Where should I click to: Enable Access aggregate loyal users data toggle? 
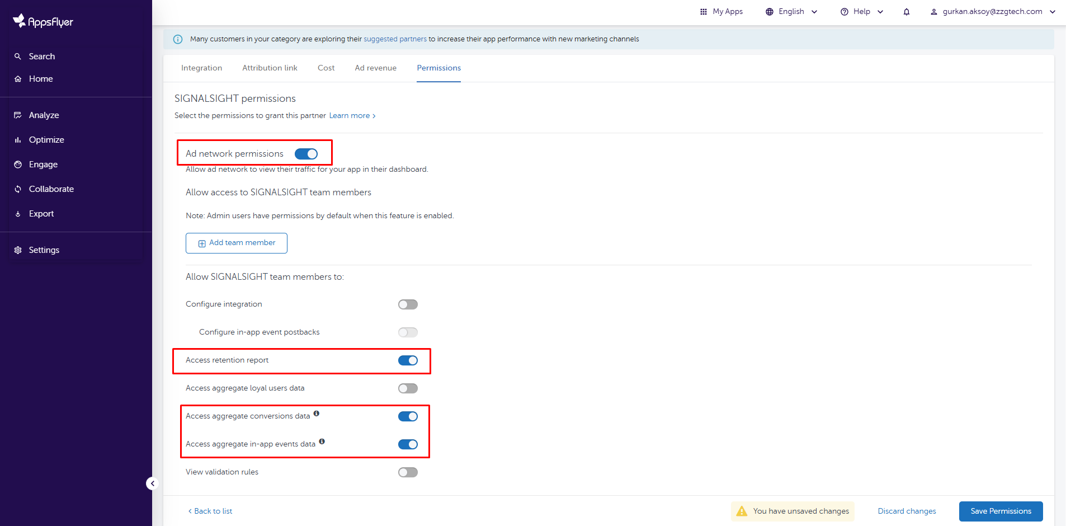(x=408, y=388)
